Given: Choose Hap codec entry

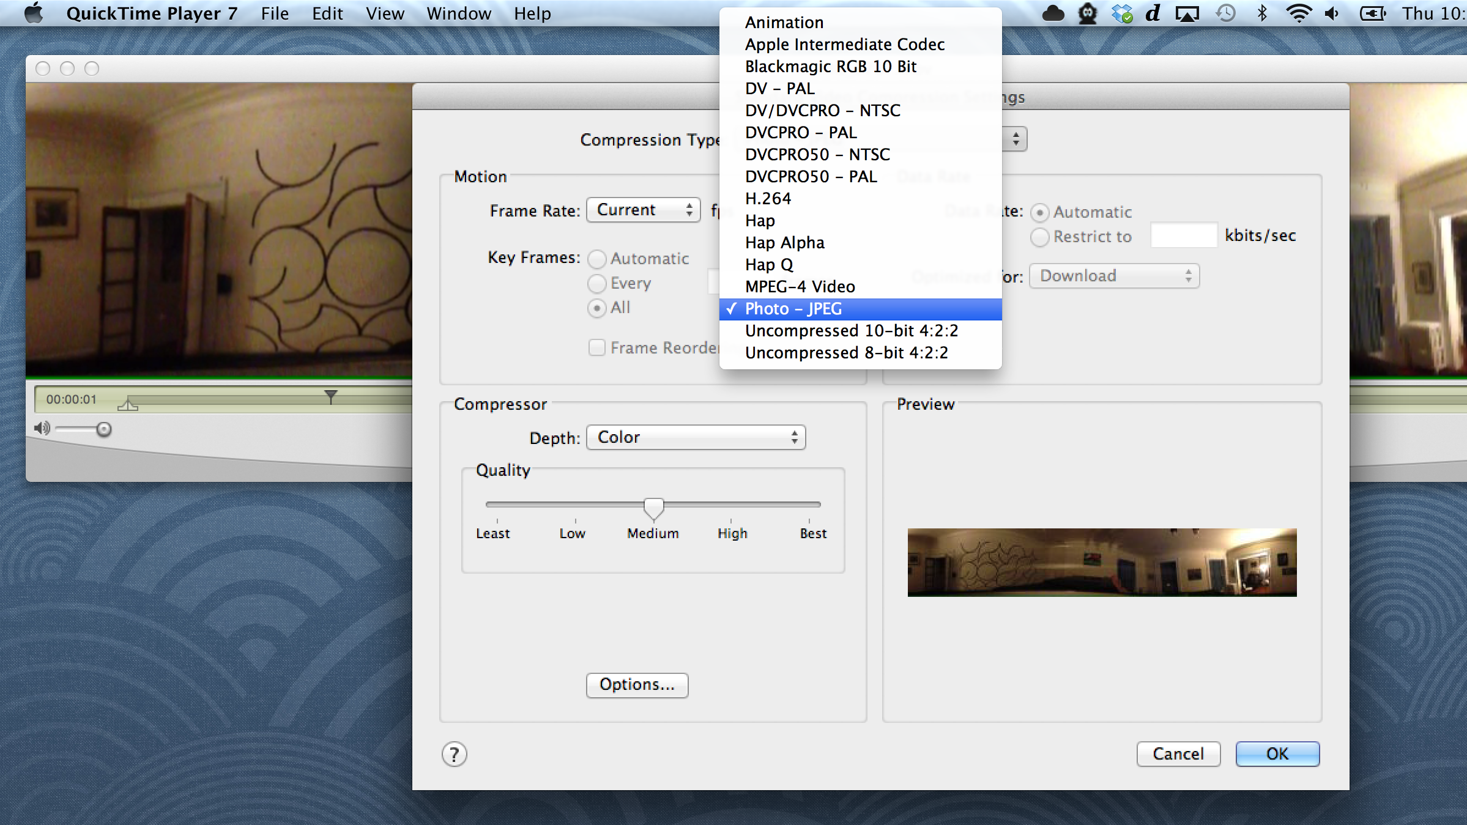Looking at the screenshot, I should click(860, 221).
